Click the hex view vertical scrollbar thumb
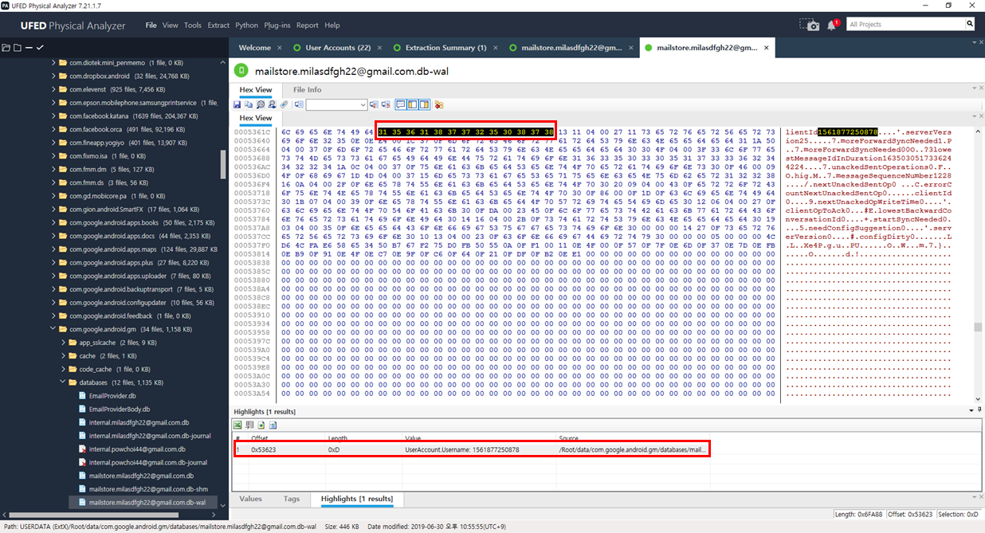 [x=978, y=328]
